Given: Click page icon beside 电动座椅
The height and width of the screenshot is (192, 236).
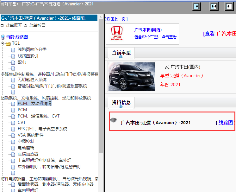Looking at the screenshot, I should [x=13, y=148].
